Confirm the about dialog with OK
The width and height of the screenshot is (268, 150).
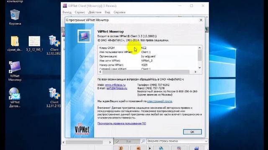coord(192,132)
